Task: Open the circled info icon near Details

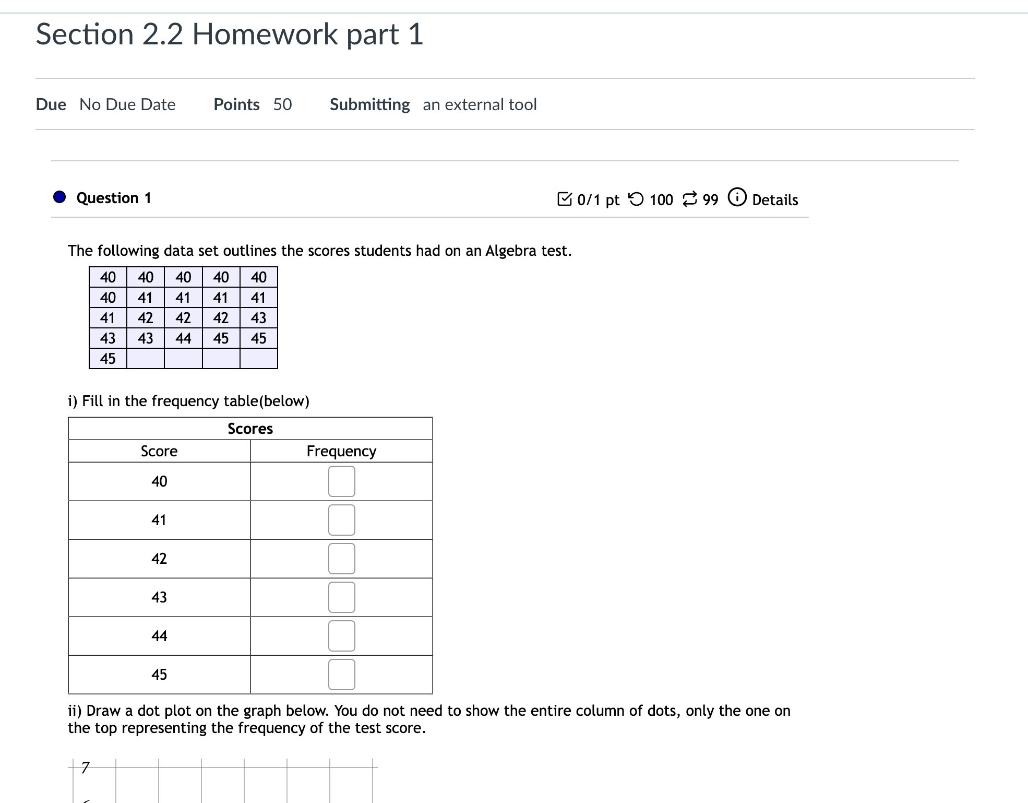Action: point(737,198)
